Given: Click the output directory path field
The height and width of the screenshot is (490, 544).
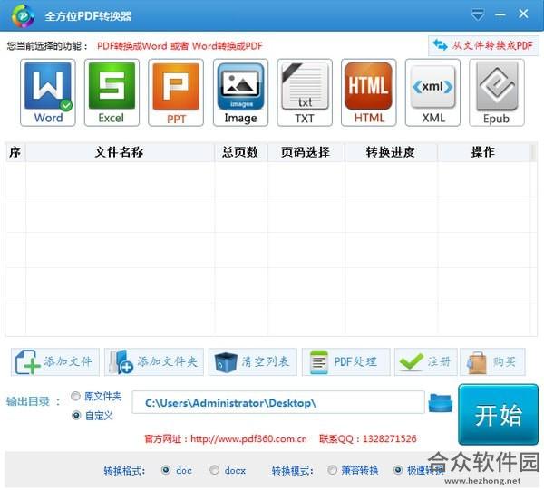Looking at the screenshot, I should click(278, 402).
